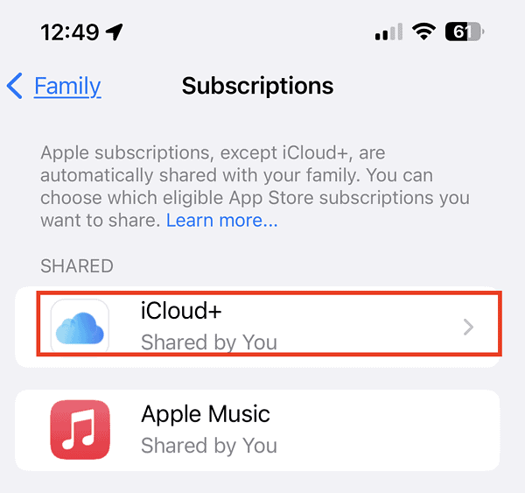This screenshot has height=493, width=525.
Task: Select the iCloud+ label text
Action: (x=181, y=310)
